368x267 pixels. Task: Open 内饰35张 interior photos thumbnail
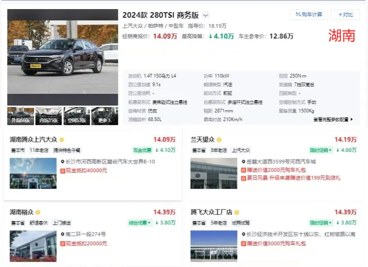pyautogui.click(x=48, y=116)
